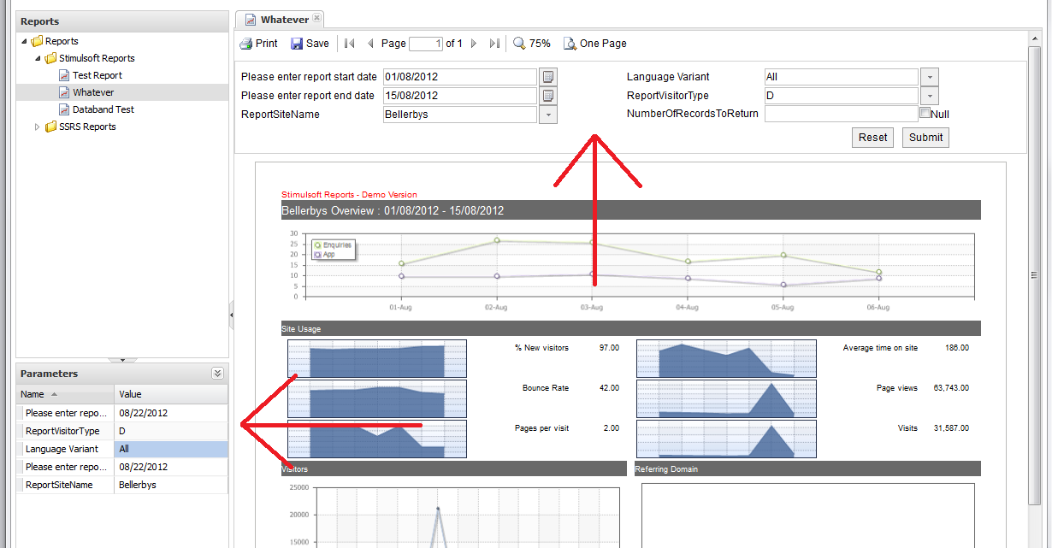The width and height of the screenshot is (1052, 548).
Task: Click the Value column header
Action: [171, 394]
